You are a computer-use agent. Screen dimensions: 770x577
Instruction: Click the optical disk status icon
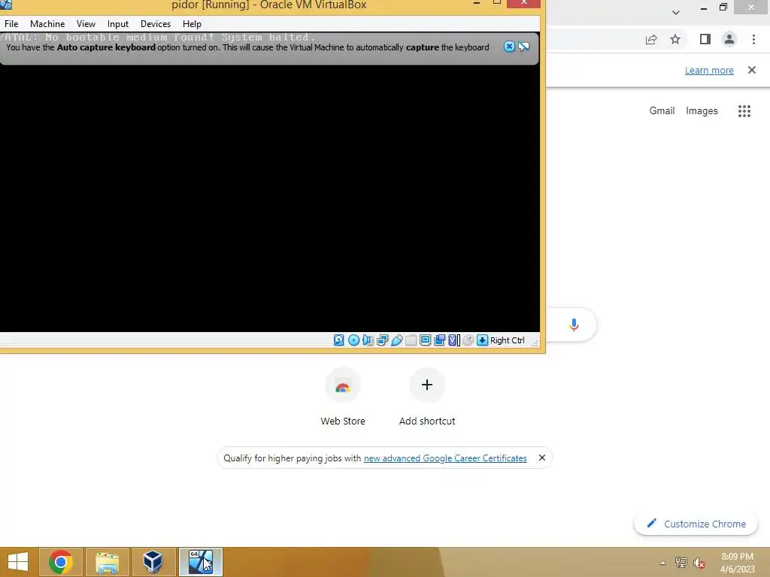[x=353, y=340]
